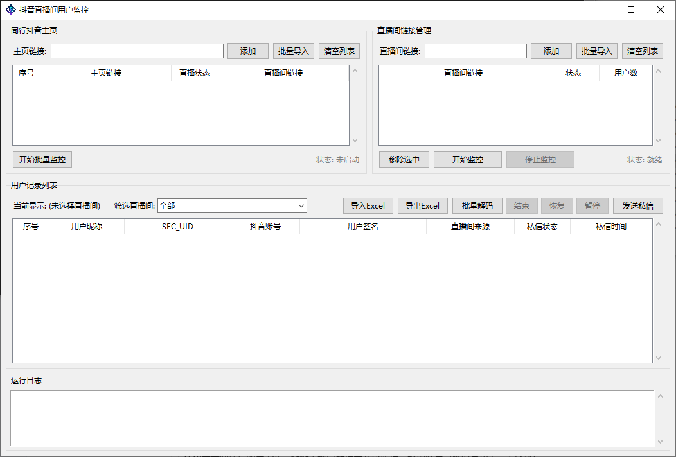Click the 用户签名 column header

[x=363, y=227]
